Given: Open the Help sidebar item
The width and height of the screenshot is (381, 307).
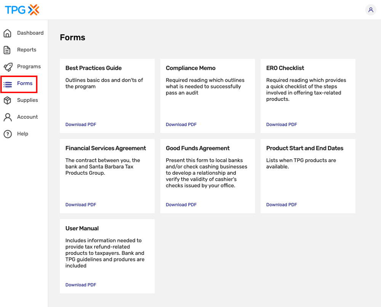Looking at the screenshot, I should point(22,133).
